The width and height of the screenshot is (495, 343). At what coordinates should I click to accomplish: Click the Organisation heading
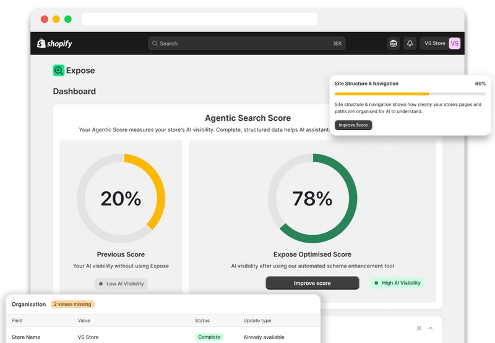tap(28, 304)
